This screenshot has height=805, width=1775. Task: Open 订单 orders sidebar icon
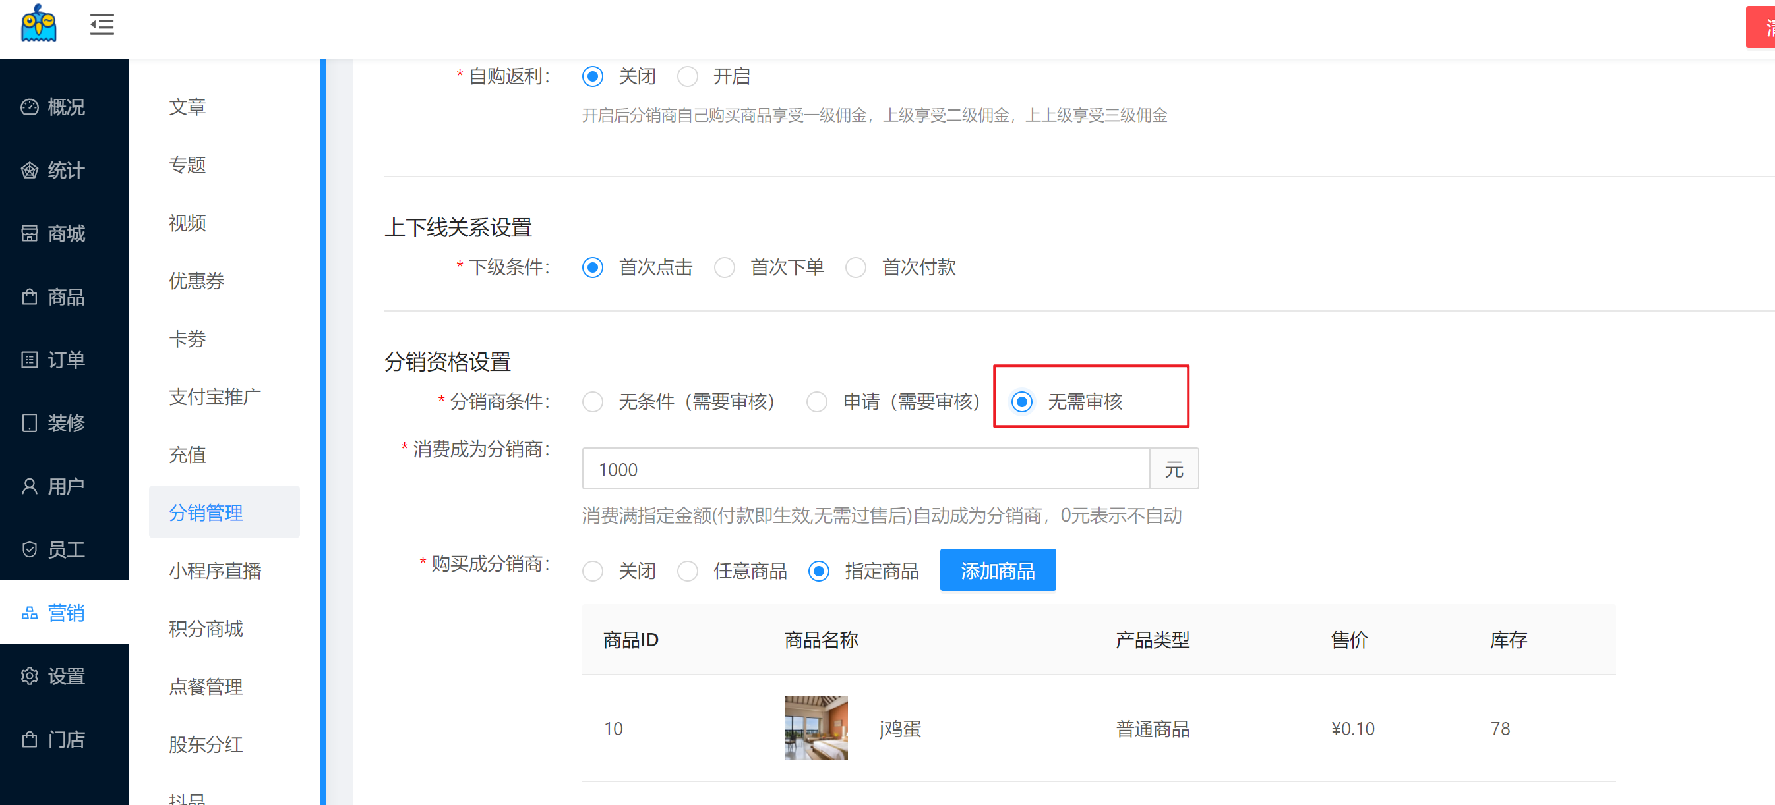pos(30,360)
